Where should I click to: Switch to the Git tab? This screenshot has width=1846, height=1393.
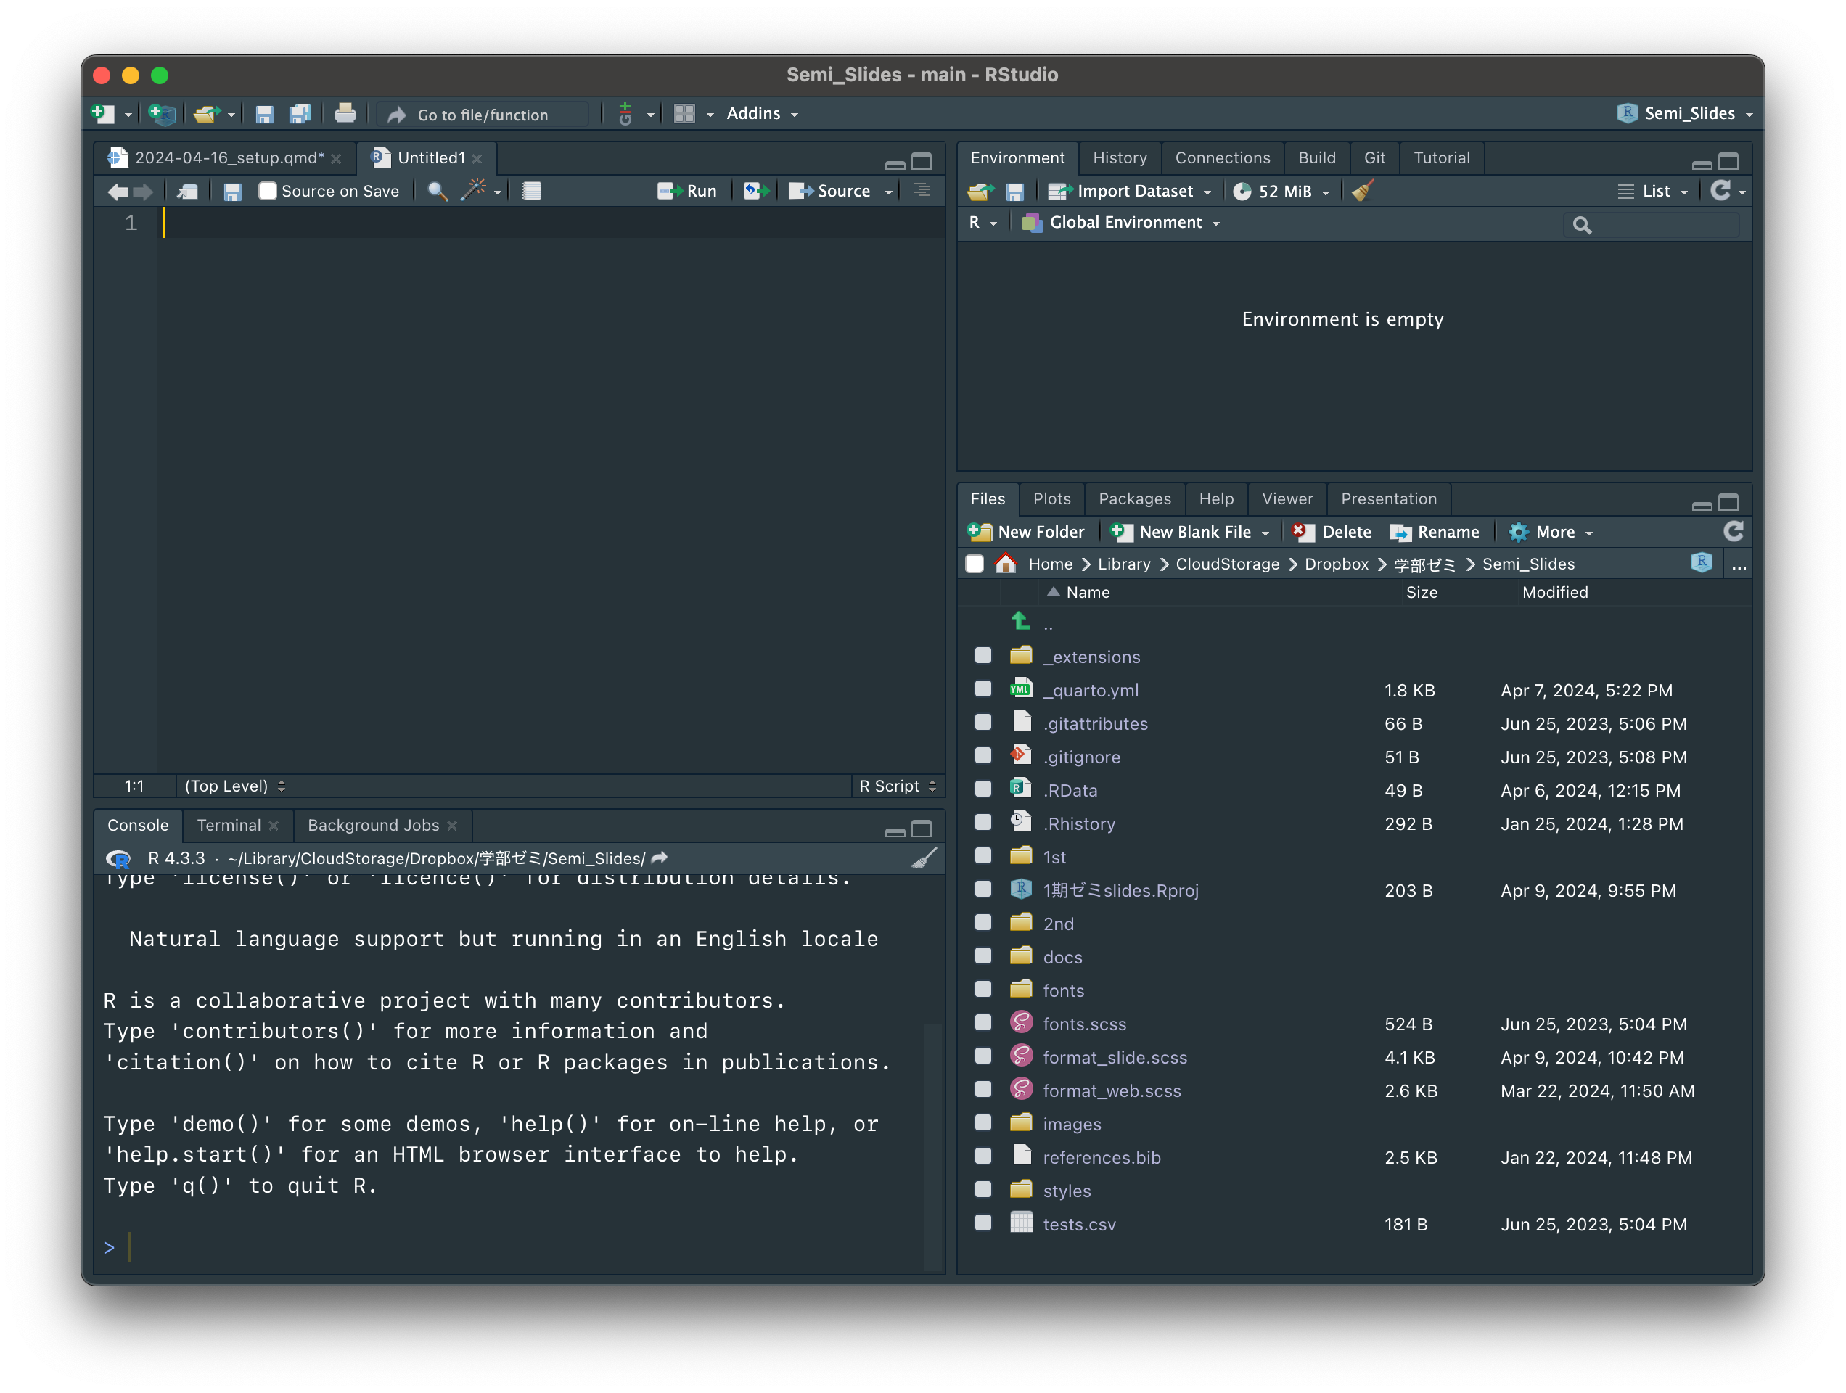1374,157
